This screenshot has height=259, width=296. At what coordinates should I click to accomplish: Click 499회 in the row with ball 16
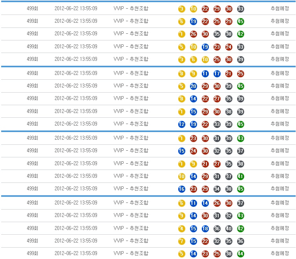[x=32, y=188]
